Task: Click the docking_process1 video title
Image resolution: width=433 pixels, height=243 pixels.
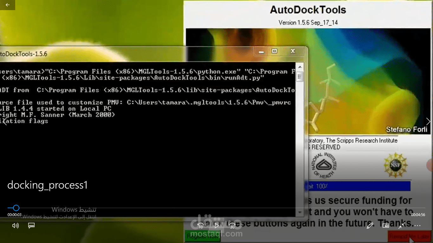Action: tap(48, 185)
